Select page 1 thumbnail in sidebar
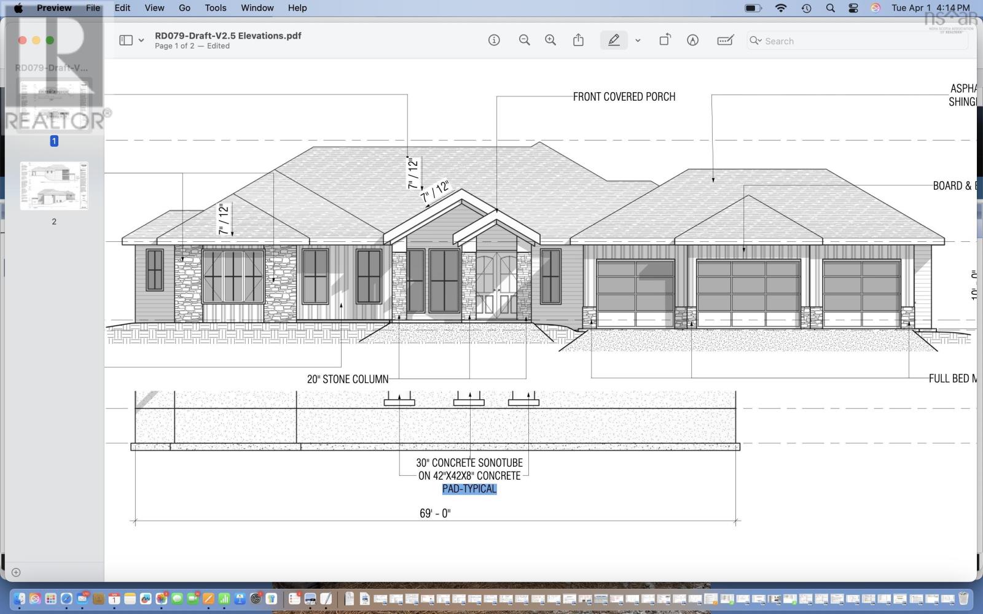The image size is (983, 614). point(54,104)
